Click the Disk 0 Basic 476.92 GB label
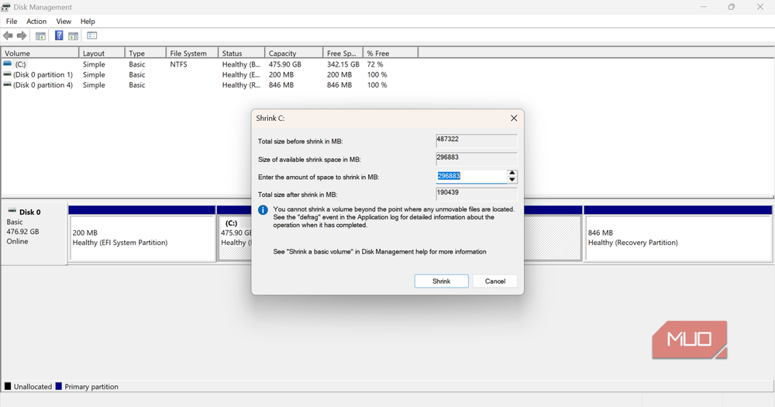The height and width of the screenshot is (407, 775). coord(33,233)
